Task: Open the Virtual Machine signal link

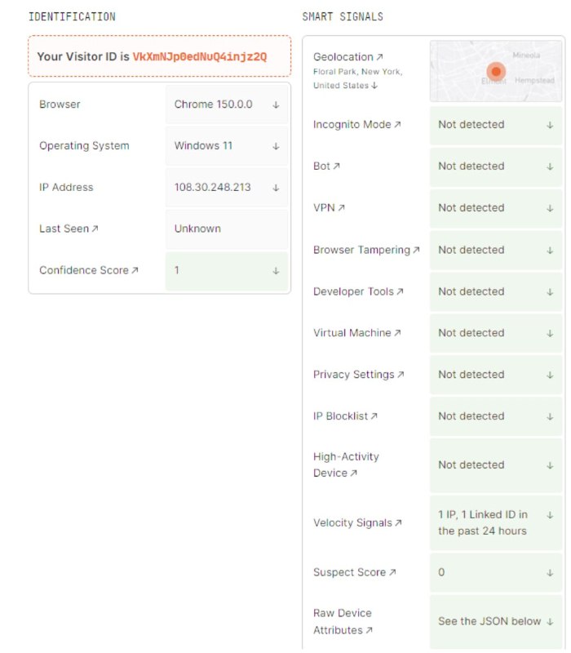Action: pyautogui.click(x=357, y=333)
